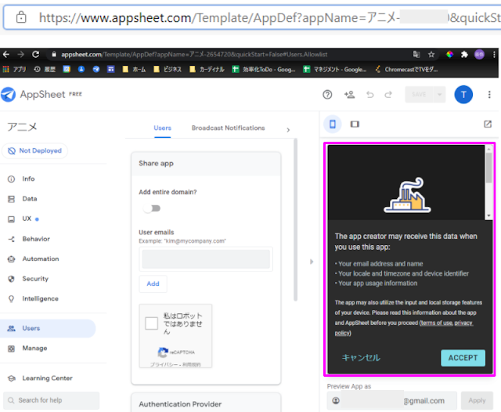Click the キャンセル button in preview
The height and width of the screenshot is (412, 501).
[x=361, y=358]
